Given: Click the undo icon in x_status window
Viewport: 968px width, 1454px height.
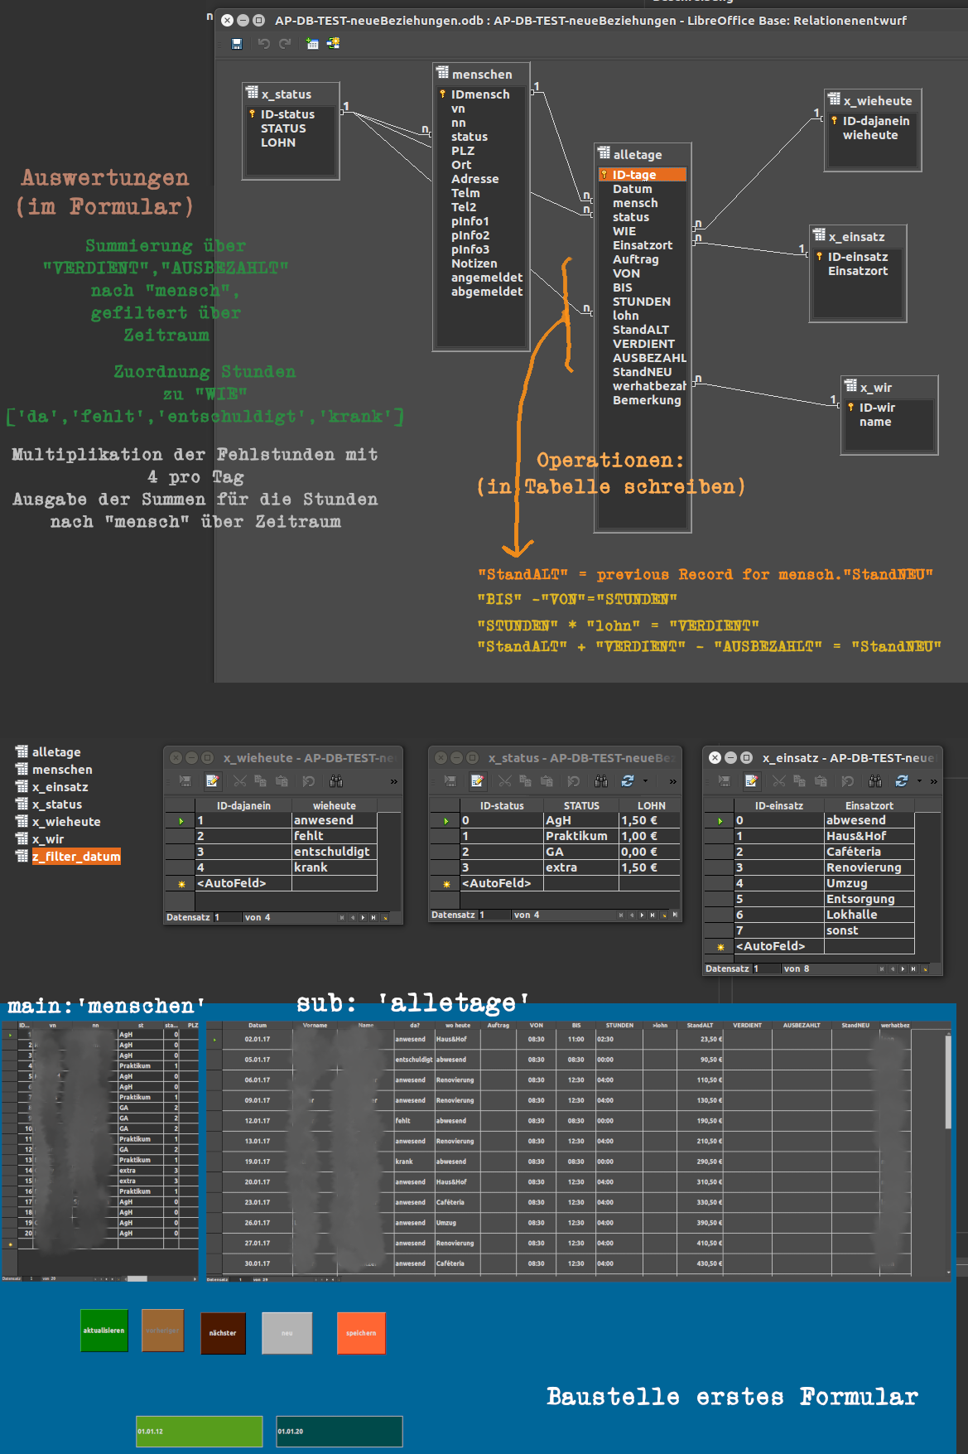Looking at the screenshot, I should pyautogui.click(x=573, y=780).
